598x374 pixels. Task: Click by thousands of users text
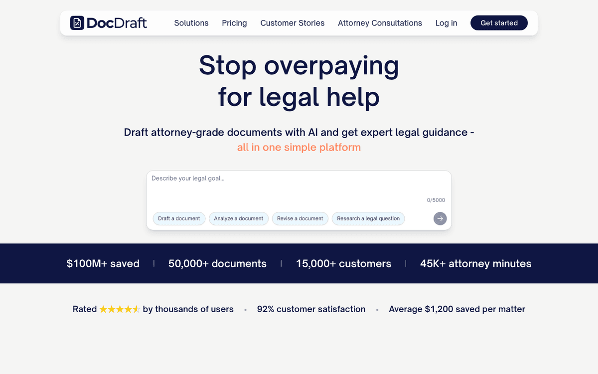tap(188, 309)
